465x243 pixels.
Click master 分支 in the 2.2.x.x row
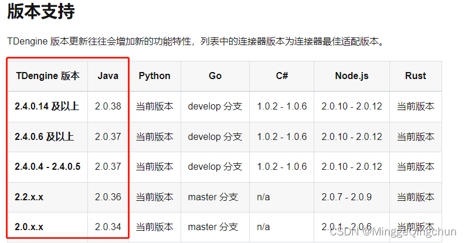(x=213, y=197)
